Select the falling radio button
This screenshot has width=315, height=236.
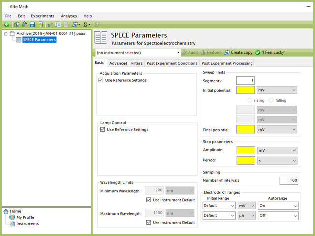[271, 100]
